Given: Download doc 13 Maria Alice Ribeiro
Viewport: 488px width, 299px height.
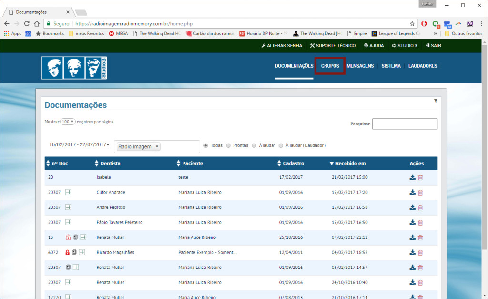Looking at the screenshot, I should click(x=412, y=237).
